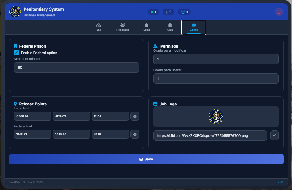Image resolution: width=292 pixels, height=190 pixels.
Task: Click the online count green dot badge
Action: point(153,12)
